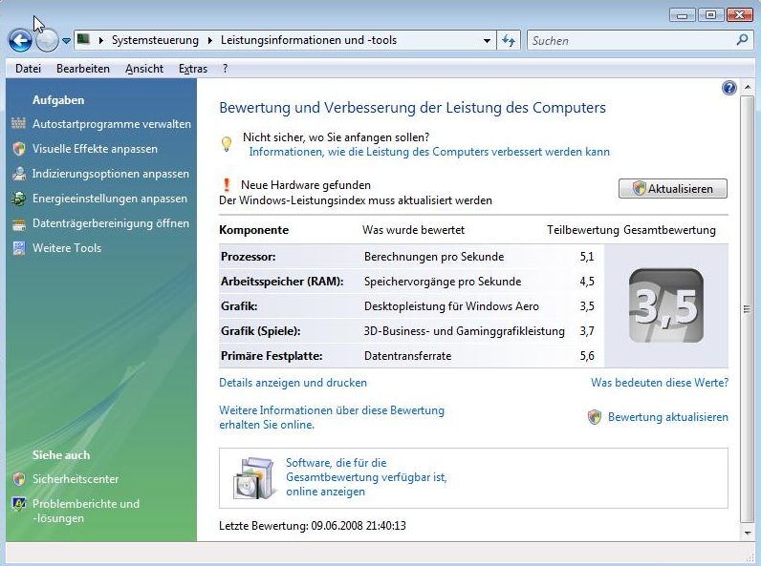Click the greyed Forward navigation button
761x566 pixels.
pos(47,41)
